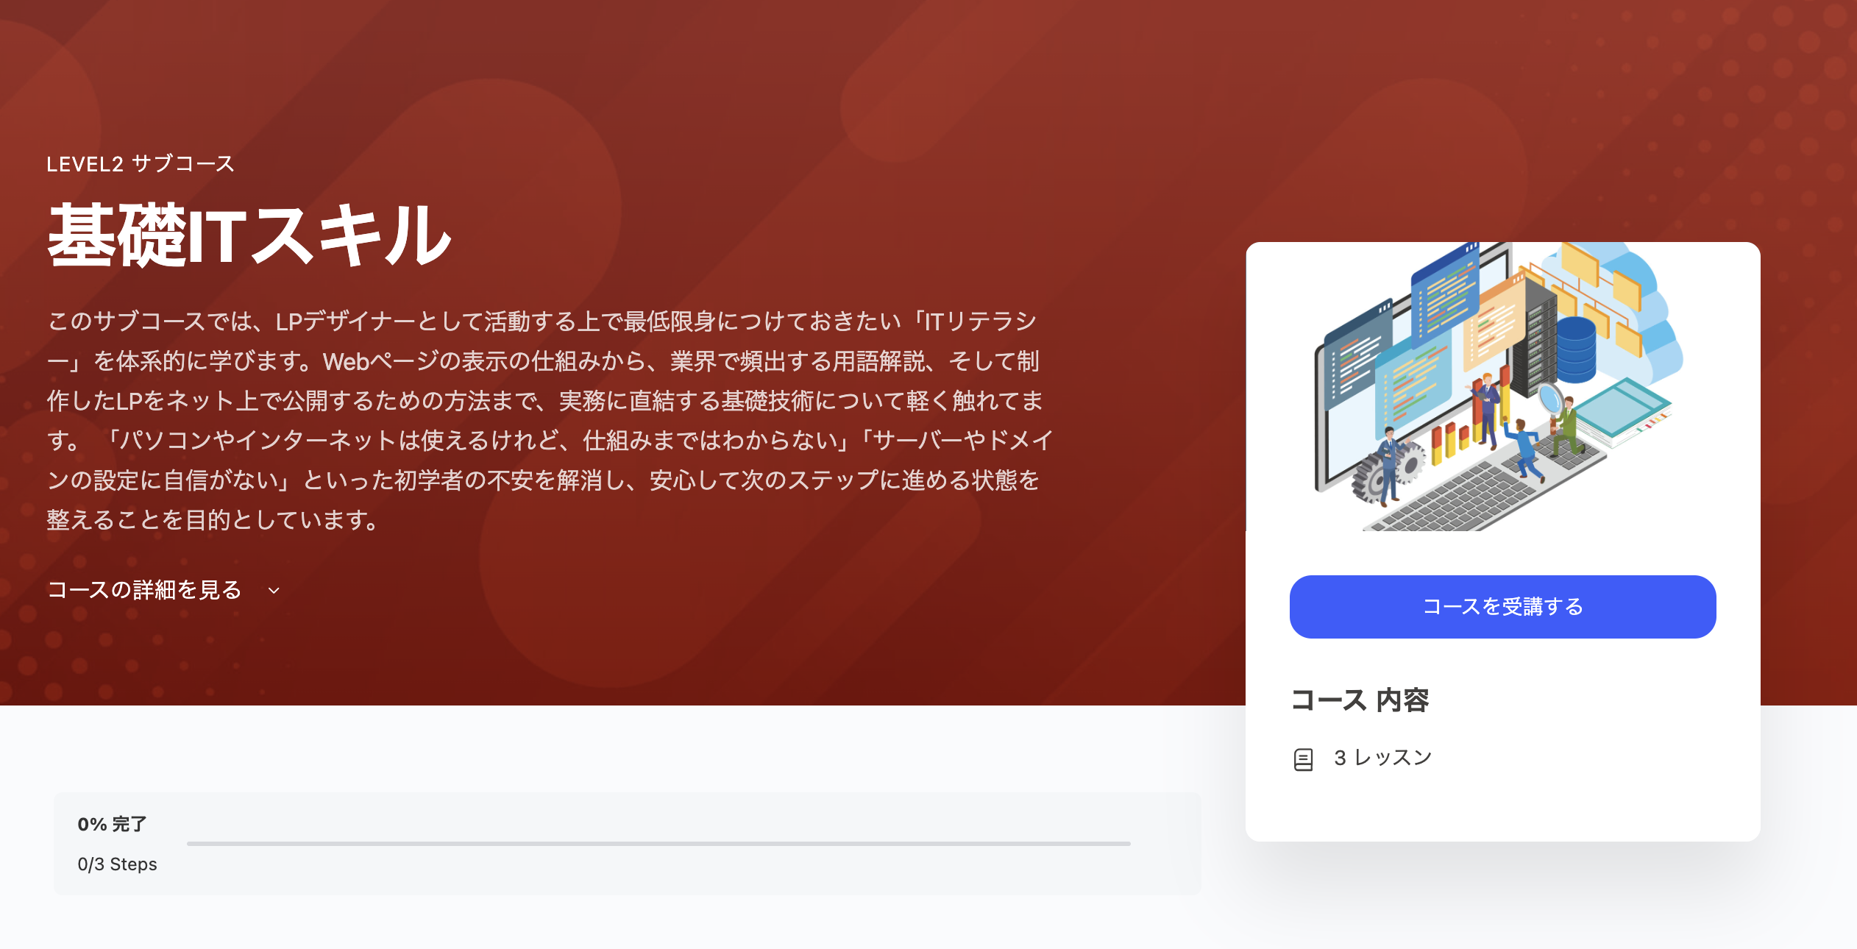1857x949 pixels.
Task: Click the course description paragraph text
Action: [550, 420]
